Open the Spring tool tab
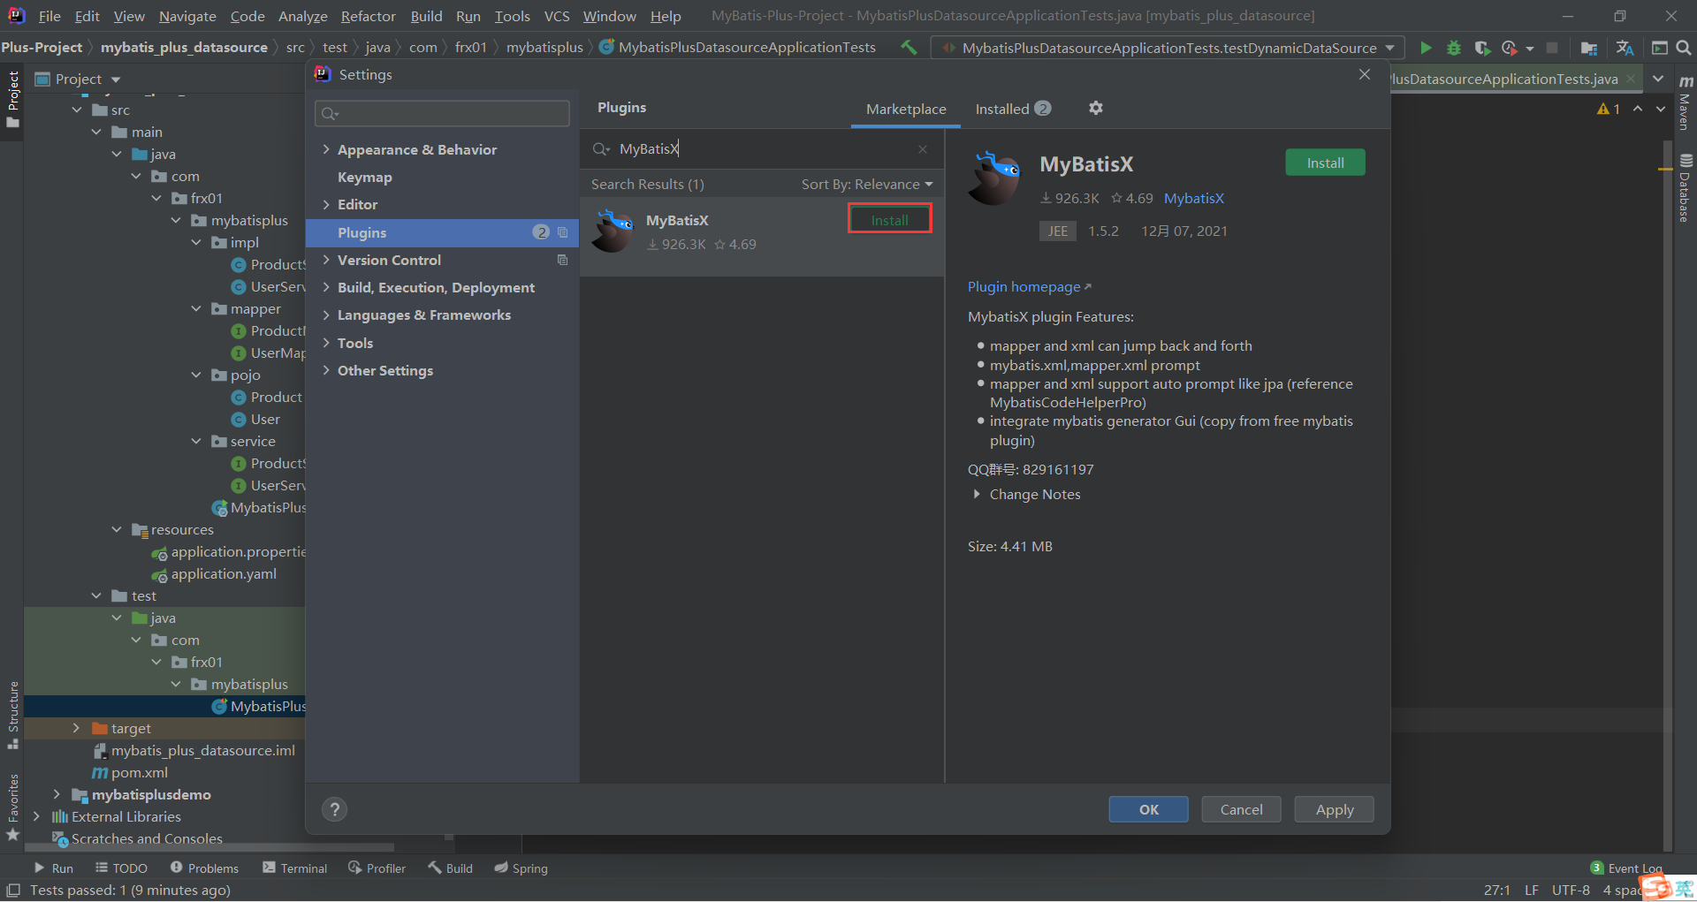The height and width of the screenshot is (902, 1697). pyautogui.click(x=521, y=868)
